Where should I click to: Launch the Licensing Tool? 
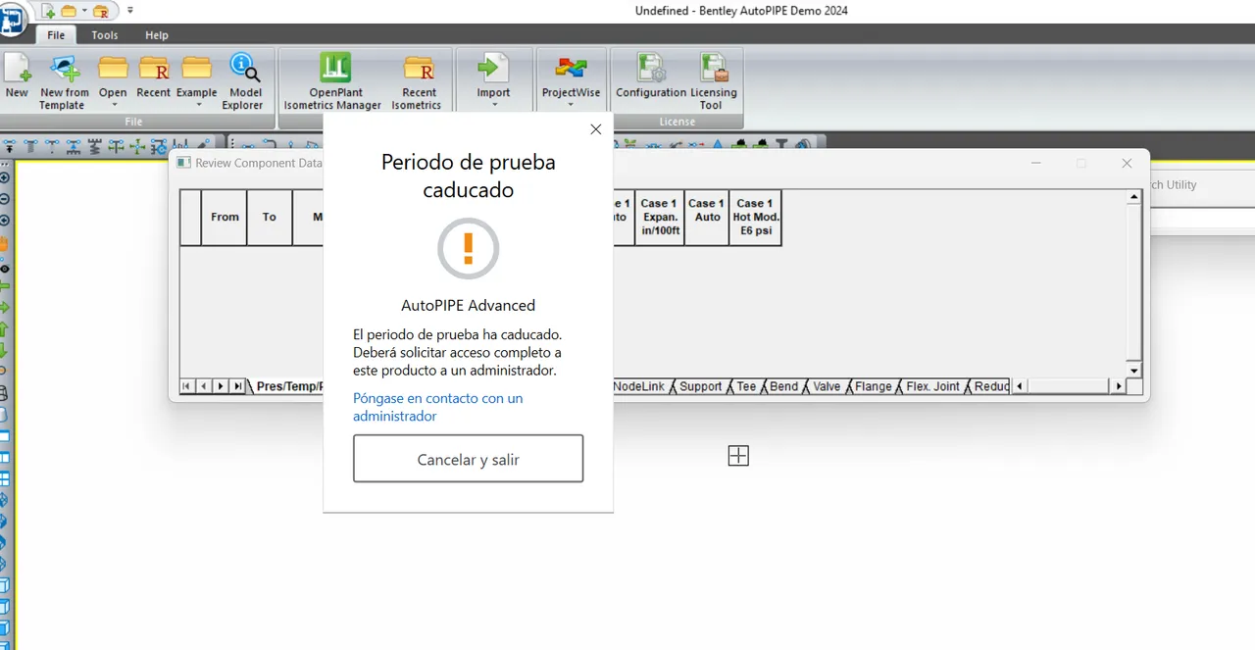point(713,69)
